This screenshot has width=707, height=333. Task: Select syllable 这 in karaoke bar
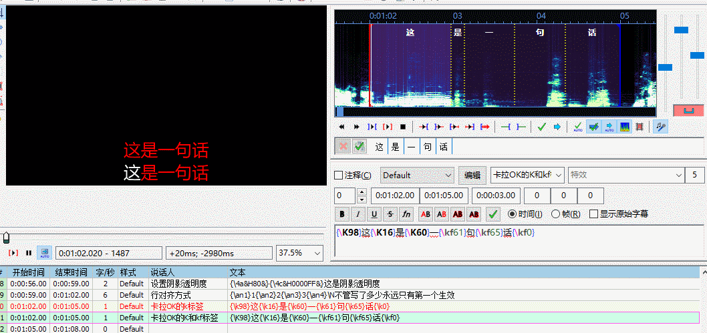[380, 147]
